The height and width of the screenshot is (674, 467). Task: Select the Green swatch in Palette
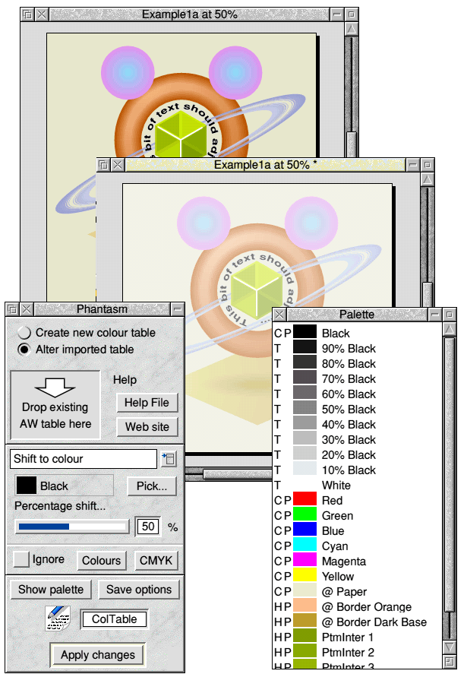point(305,514)
